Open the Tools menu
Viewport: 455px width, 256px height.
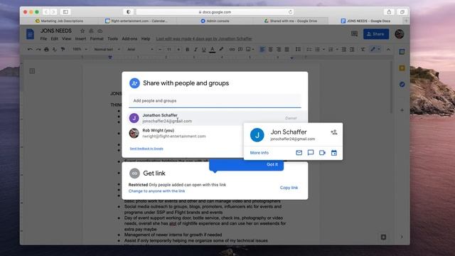click(112, 38)
